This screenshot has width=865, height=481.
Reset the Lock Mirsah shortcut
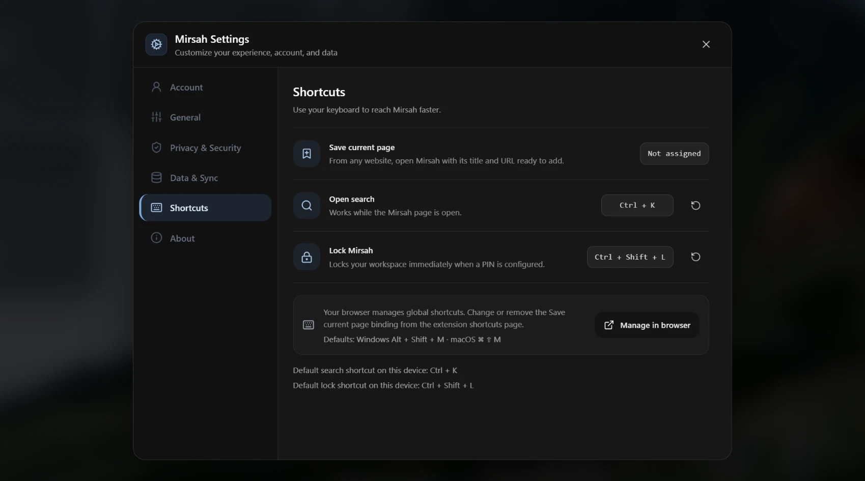695,257
